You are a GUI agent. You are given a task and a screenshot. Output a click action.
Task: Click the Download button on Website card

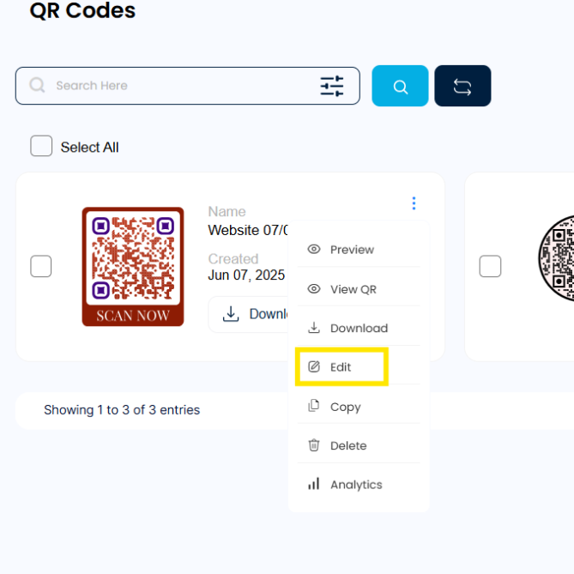[250, 315]
